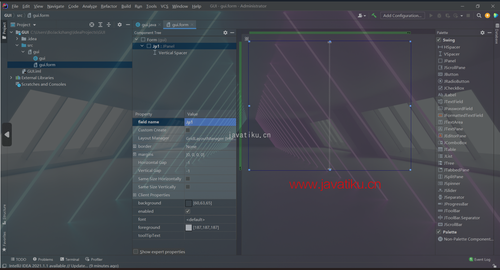The image size is (500, 270).
Task: Enable Show expert properties checkbox
Action: point(136,252)
